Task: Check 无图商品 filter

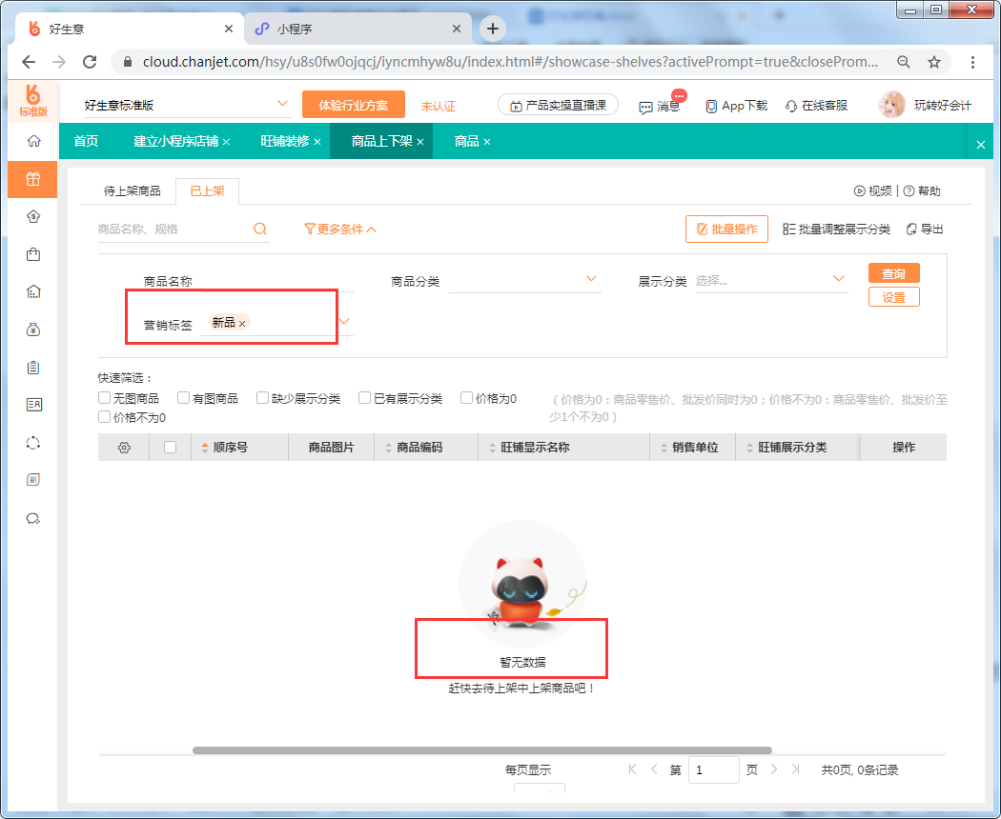Action: (105, 398)
